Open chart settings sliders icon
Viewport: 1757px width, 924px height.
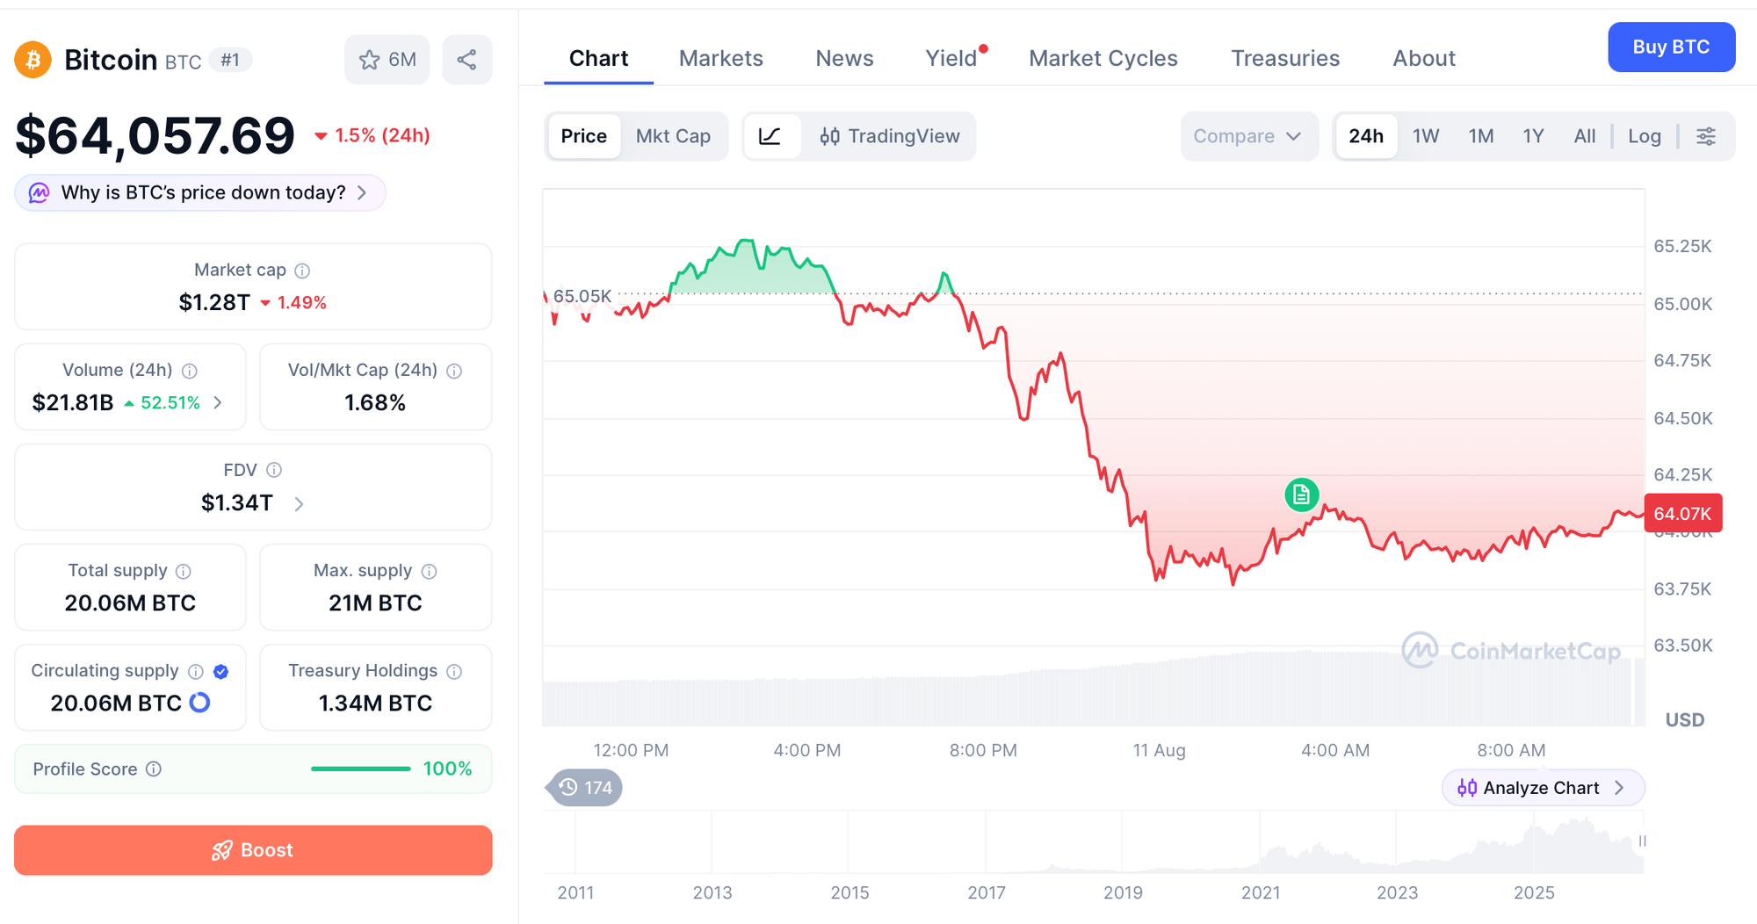point(1706,136)
